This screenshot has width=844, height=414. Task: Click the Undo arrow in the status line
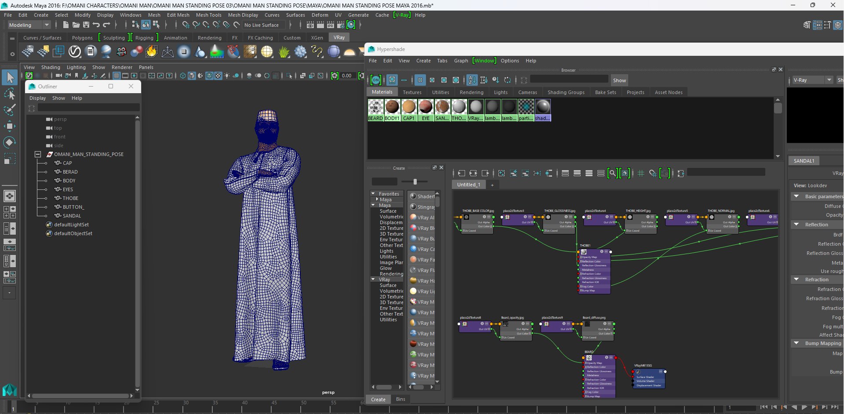pyautogui.click(x=96, y=25)
